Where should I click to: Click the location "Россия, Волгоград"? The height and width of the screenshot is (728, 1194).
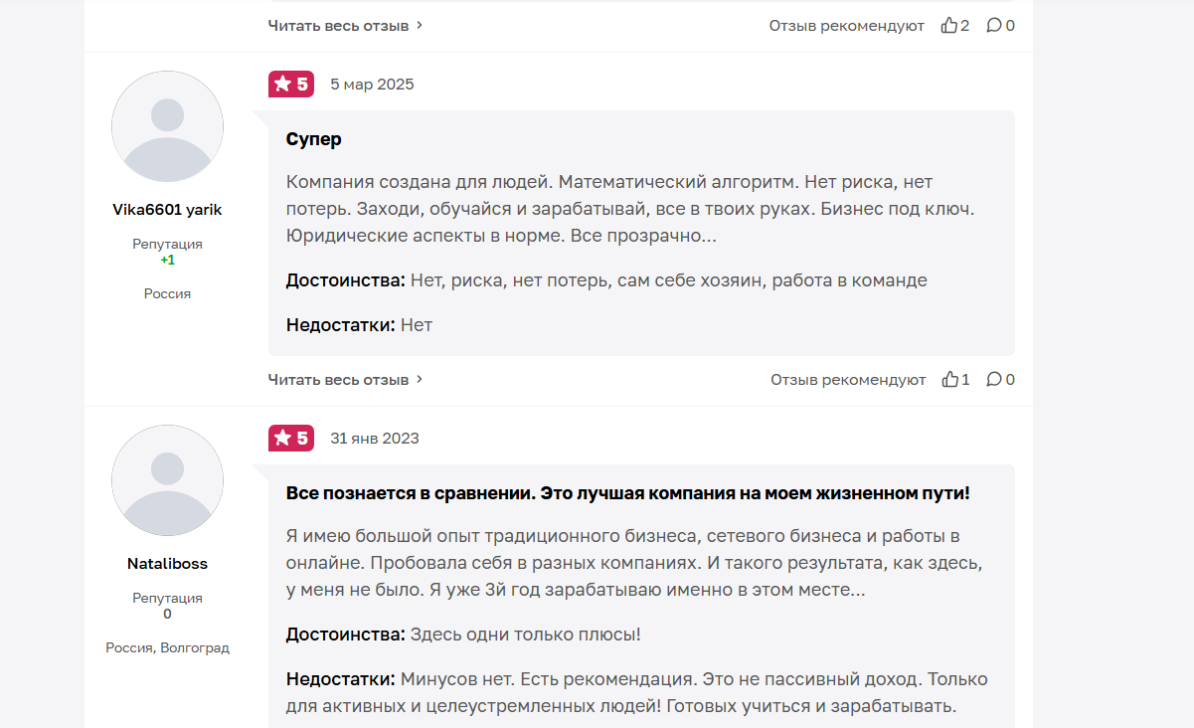[167, 647]
